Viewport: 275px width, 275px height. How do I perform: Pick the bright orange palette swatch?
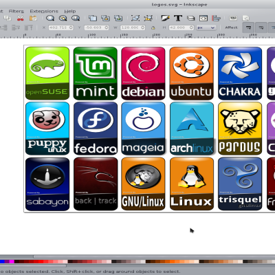click(x=173, y=261)
